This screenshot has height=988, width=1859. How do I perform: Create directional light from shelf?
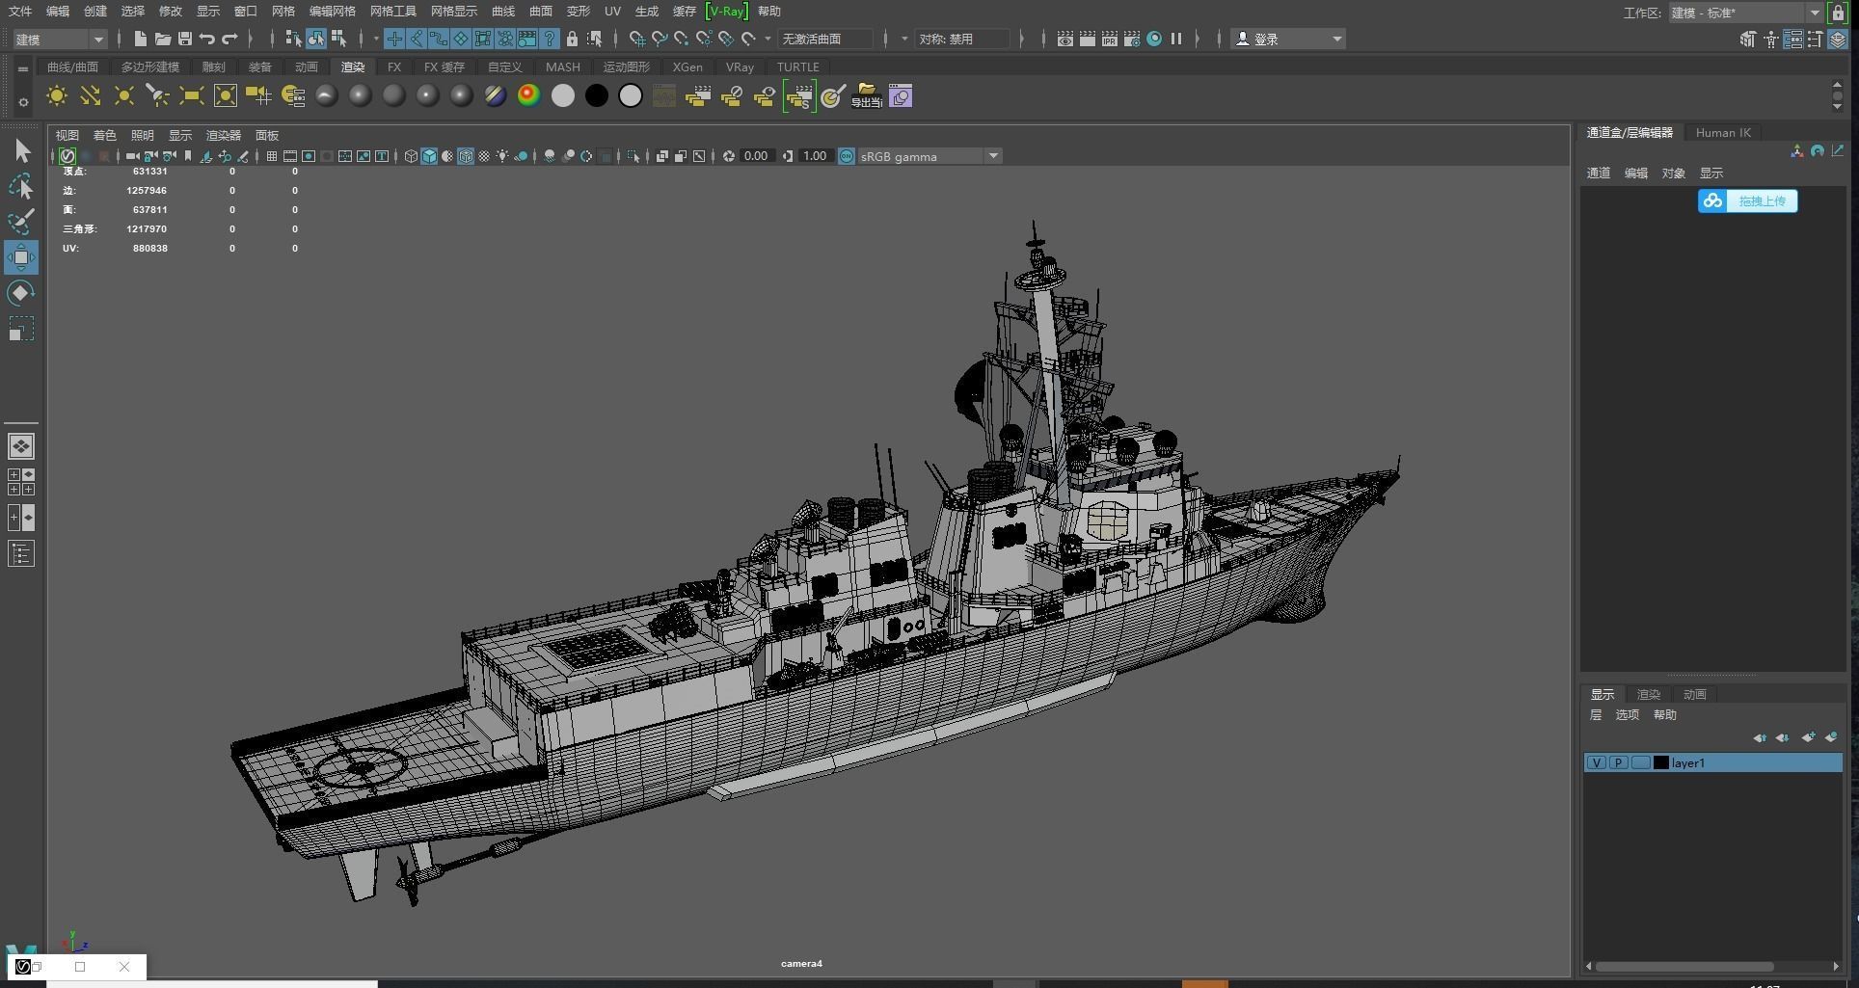point(91,95)
